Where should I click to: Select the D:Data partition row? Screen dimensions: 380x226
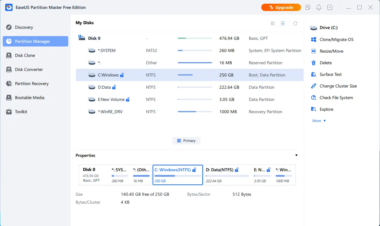click(x=189, y=87)
